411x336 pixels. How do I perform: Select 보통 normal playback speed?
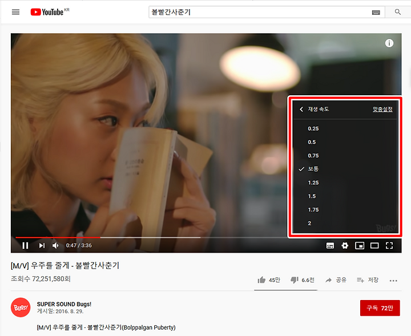345,169
